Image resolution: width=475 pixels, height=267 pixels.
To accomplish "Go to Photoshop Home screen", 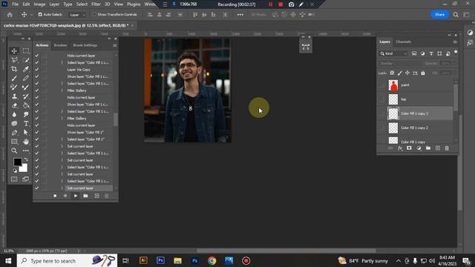I will pyautogui.click(x=10, y=15).
